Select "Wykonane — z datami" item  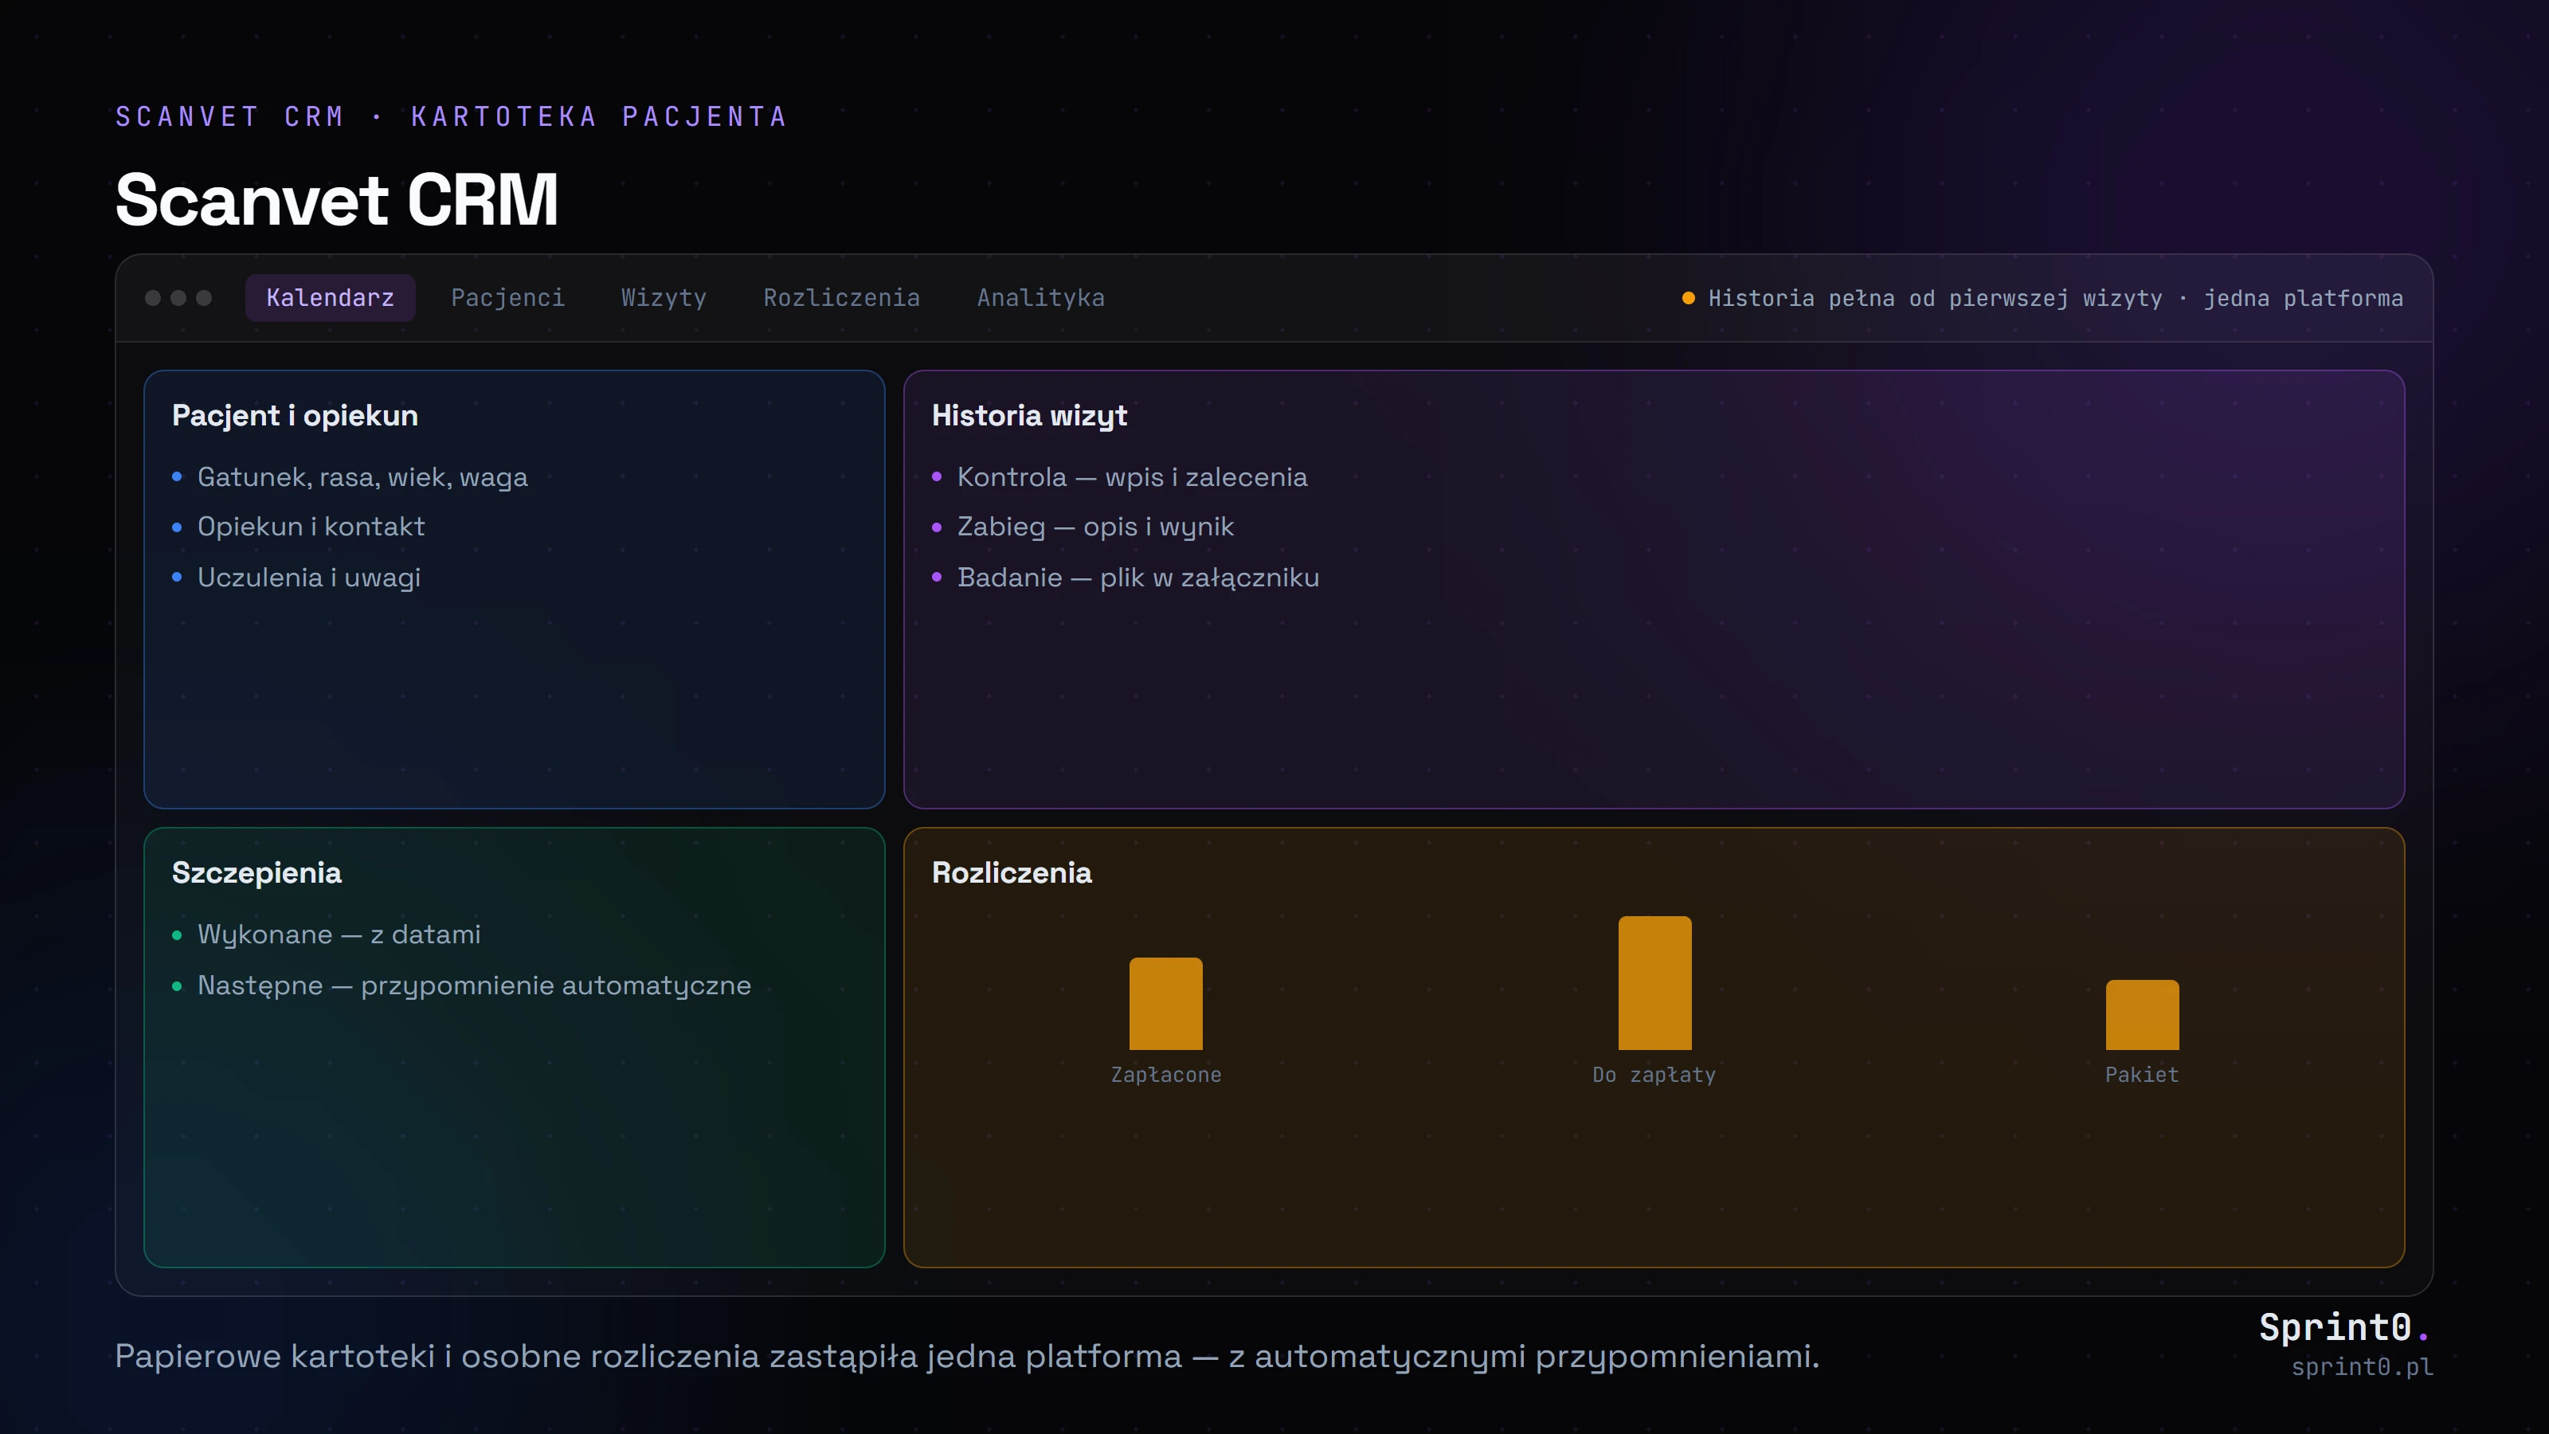339,934
